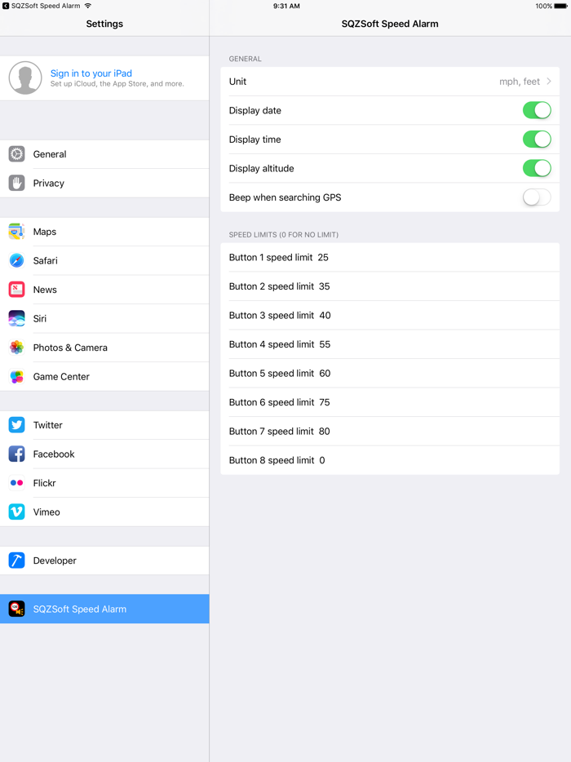The width and height of the screenshot is (571, 762).
Task: Select the Maps app icon
Action: (x=16, y=232)
